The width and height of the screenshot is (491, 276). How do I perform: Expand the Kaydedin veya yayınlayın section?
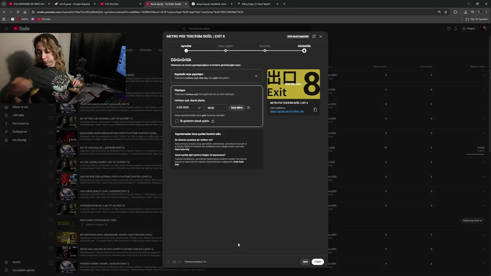click(x=217, y=76)
